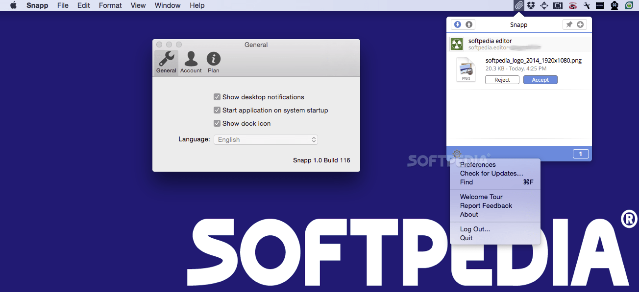This screenshot has height=292, width=639.
Task: Uncheck Show dock icon
Action: click(x=217, y=123)
